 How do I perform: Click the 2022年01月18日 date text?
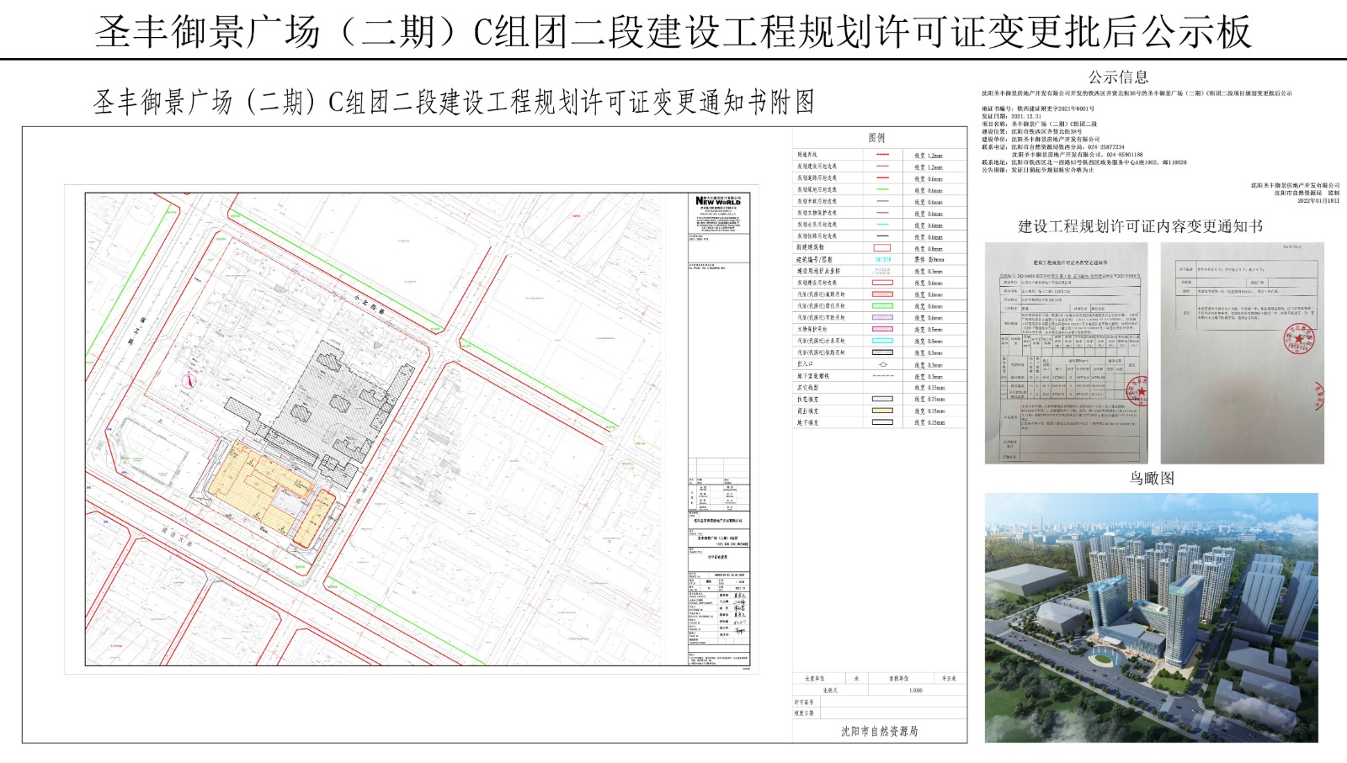click(1318, 201)
